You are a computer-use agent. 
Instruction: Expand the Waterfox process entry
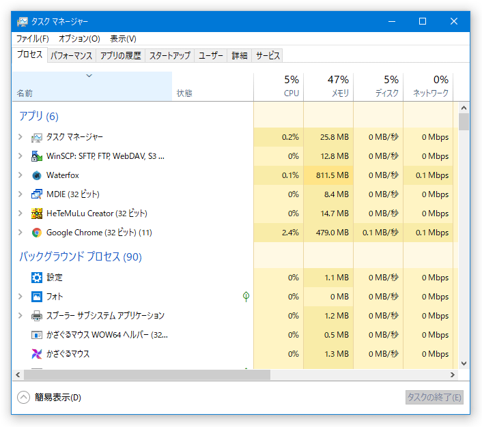[20, 175]
